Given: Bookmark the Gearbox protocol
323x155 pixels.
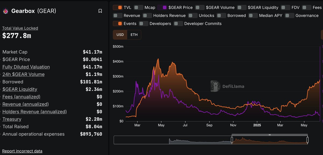Looking at the screenshot, I should click(100, 11).
